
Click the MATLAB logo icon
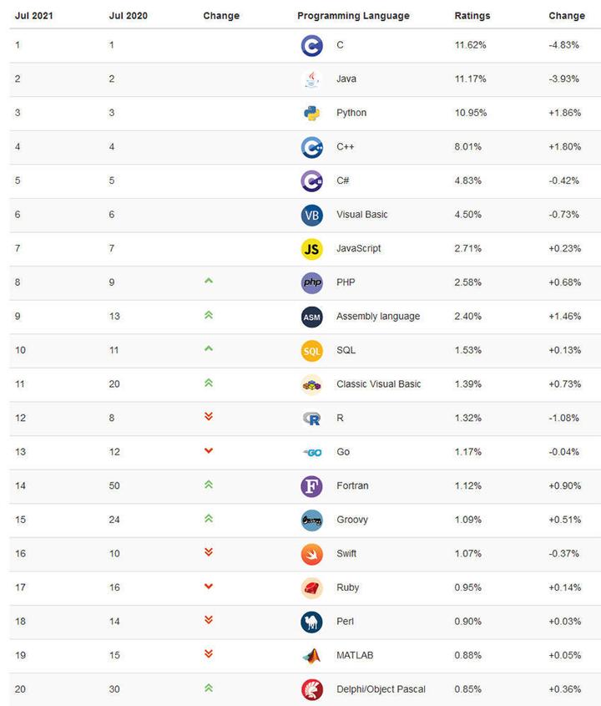click(x=311, y=656)
